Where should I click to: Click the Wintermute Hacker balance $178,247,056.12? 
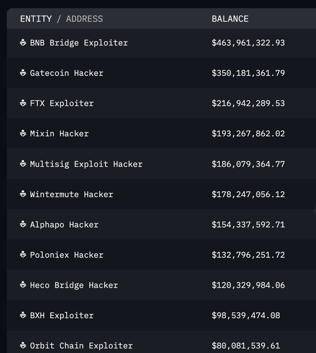click(x=248, y=194)
